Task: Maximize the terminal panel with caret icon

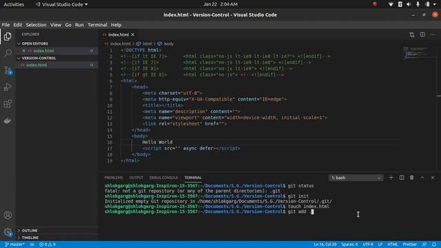Action: click(422, 178)
